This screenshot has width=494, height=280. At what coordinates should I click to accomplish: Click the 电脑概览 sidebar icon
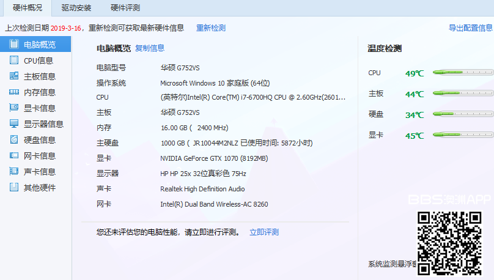pyautogui.click(x=13, y=45)
